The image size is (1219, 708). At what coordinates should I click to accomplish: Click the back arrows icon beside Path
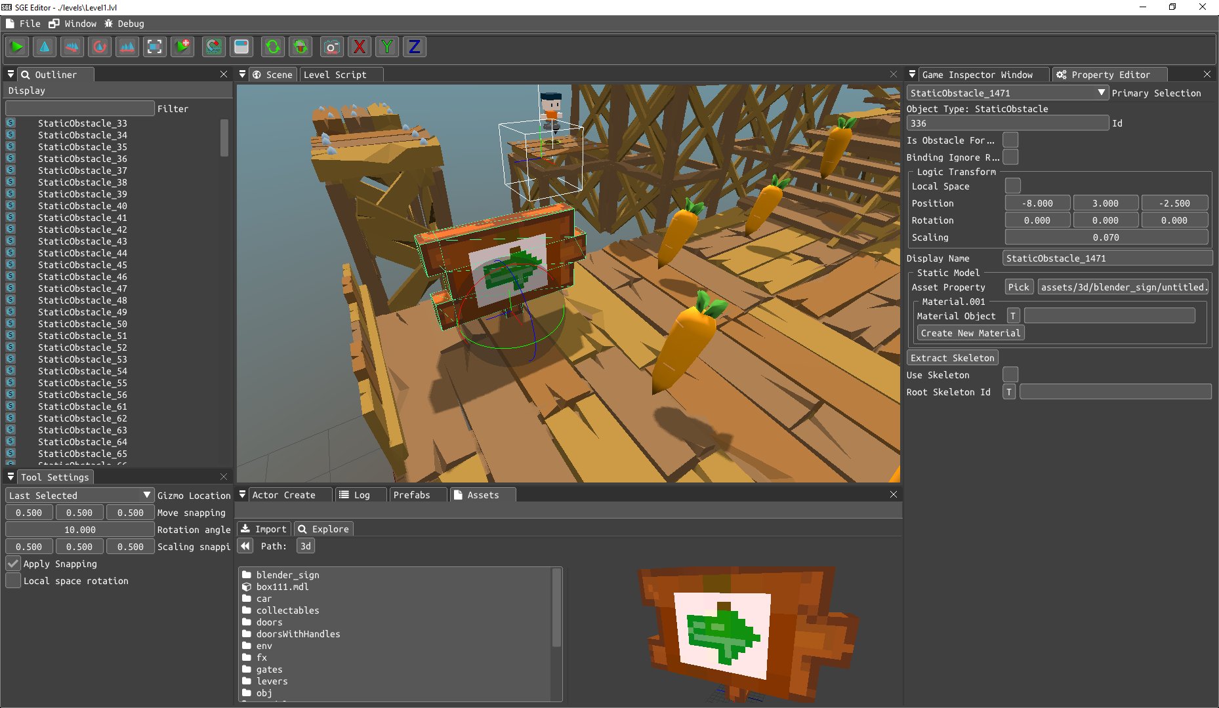(x=245, y=546)
